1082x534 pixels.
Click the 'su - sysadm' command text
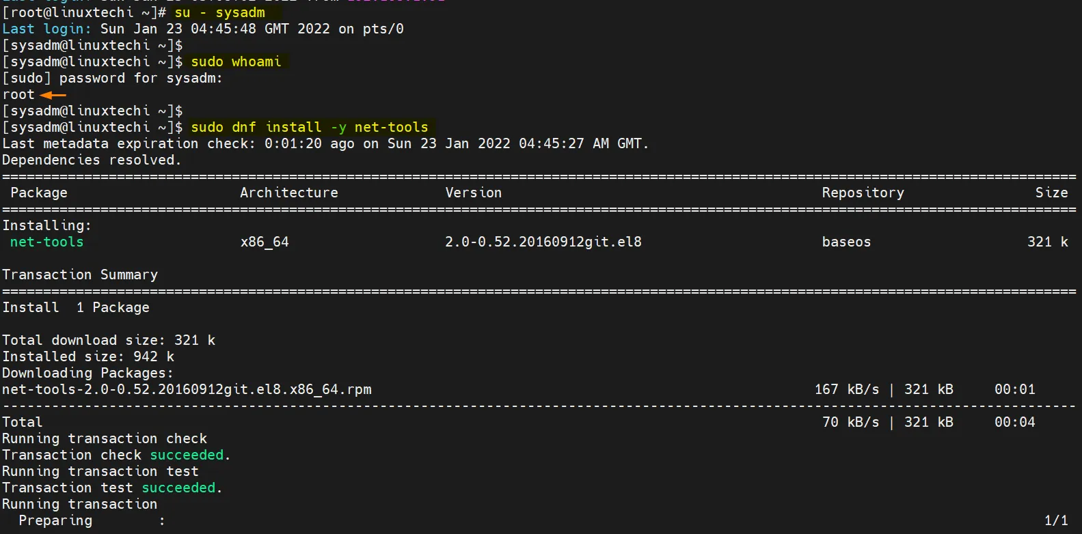point(219,12)
